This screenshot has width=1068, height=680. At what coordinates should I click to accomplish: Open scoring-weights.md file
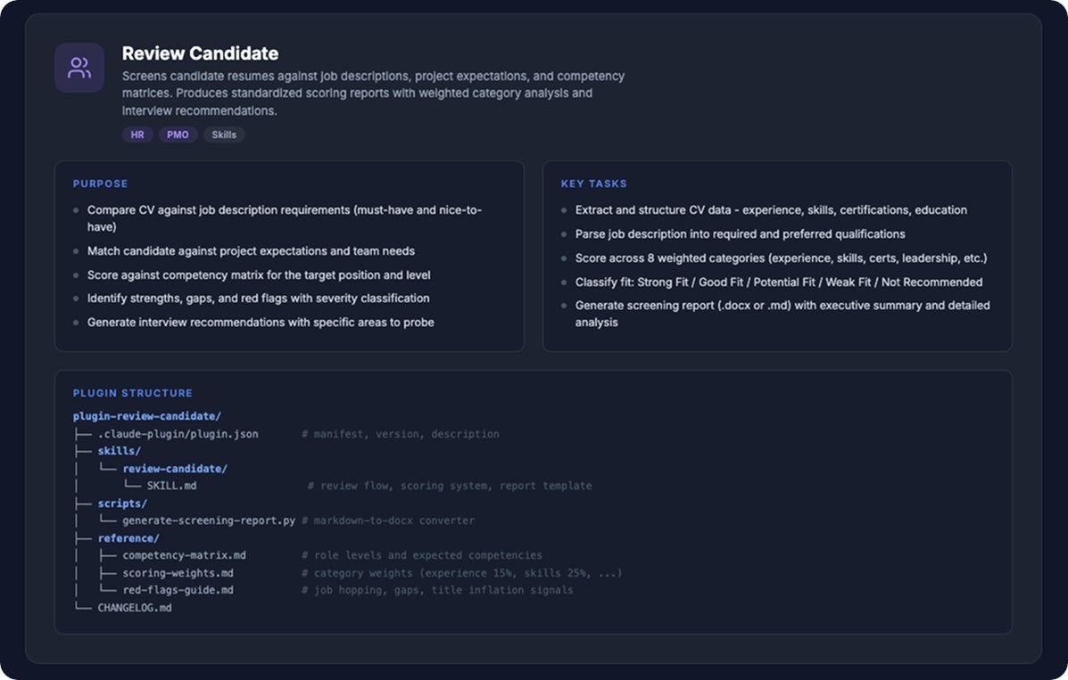click(x=178, y=573)
